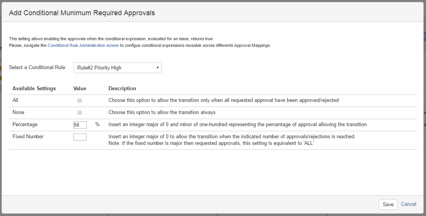Select the 'None' row label

click(18, 112)
